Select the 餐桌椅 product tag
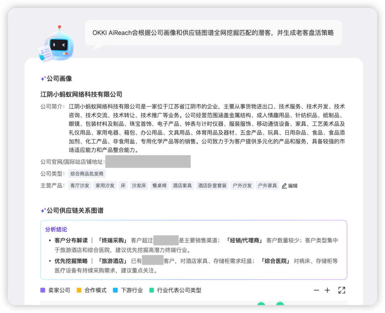 tap(159, 185)
